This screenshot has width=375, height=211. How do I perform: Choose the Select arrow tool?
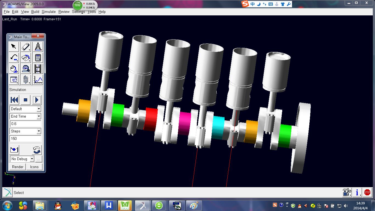point(14,47)
